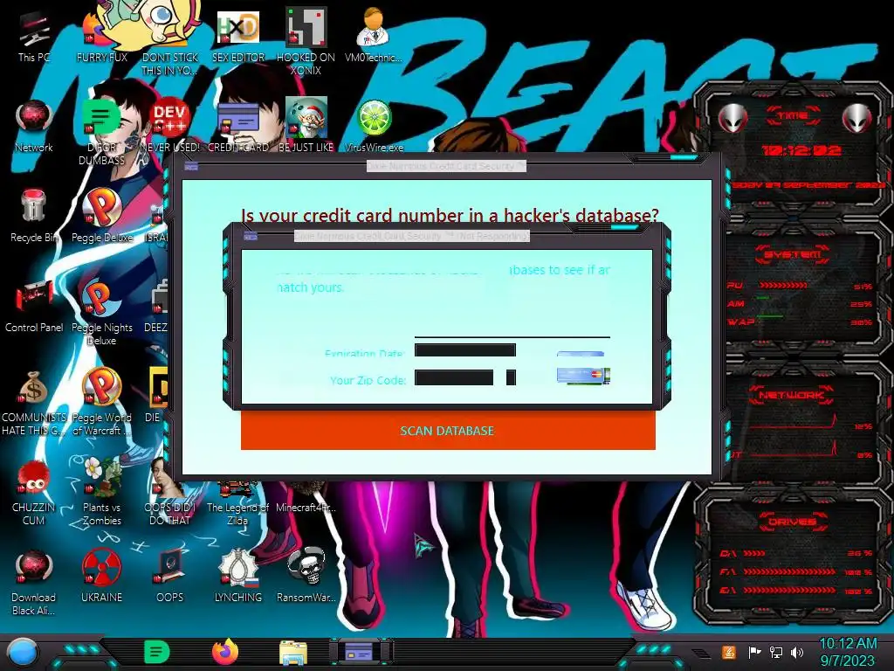Open the CREDIT CARD desktop icon
This screenshot has height=671, width=894.
[x=237, y=124]
